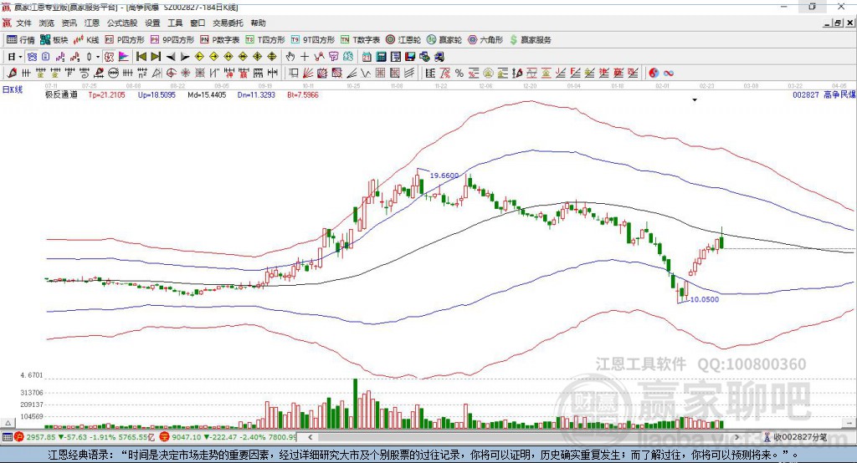This screenshot has height=463, width=857.
Task: Open the 江恩 menu
Action: point(92,23)
